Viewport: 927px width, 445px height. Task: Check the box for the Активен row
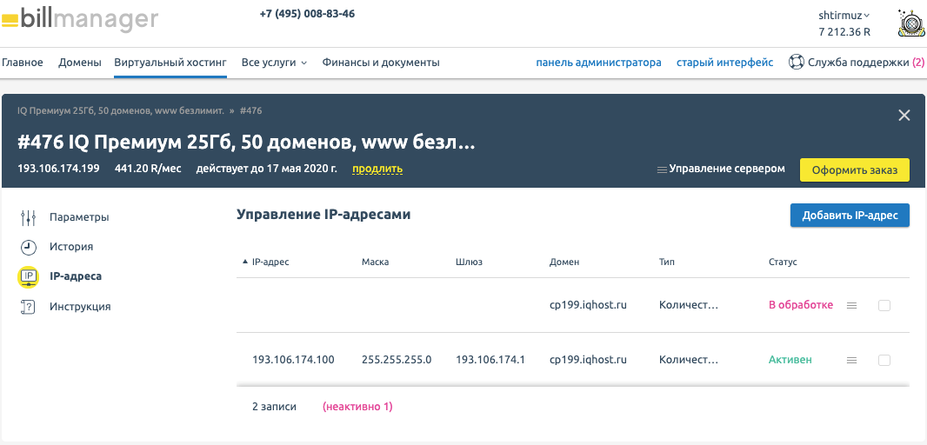(x=884, y=360)
